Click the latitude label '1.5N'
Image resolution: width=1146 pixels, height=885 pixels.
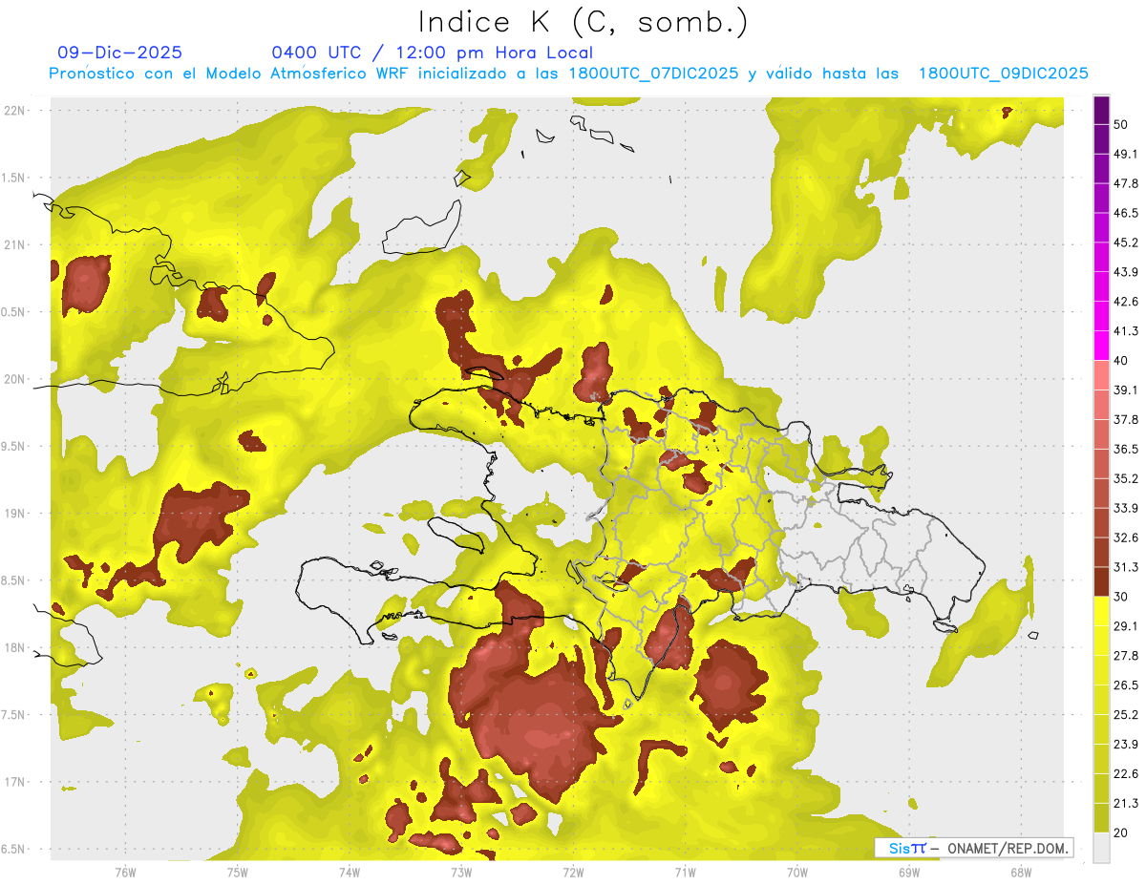pyautogui.click(x=14, y=178)
